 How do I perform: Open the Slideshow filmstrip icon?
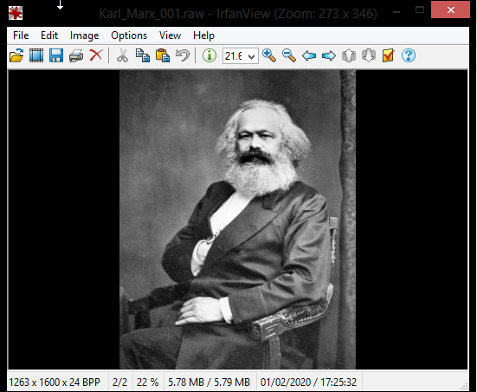(36, 55)
